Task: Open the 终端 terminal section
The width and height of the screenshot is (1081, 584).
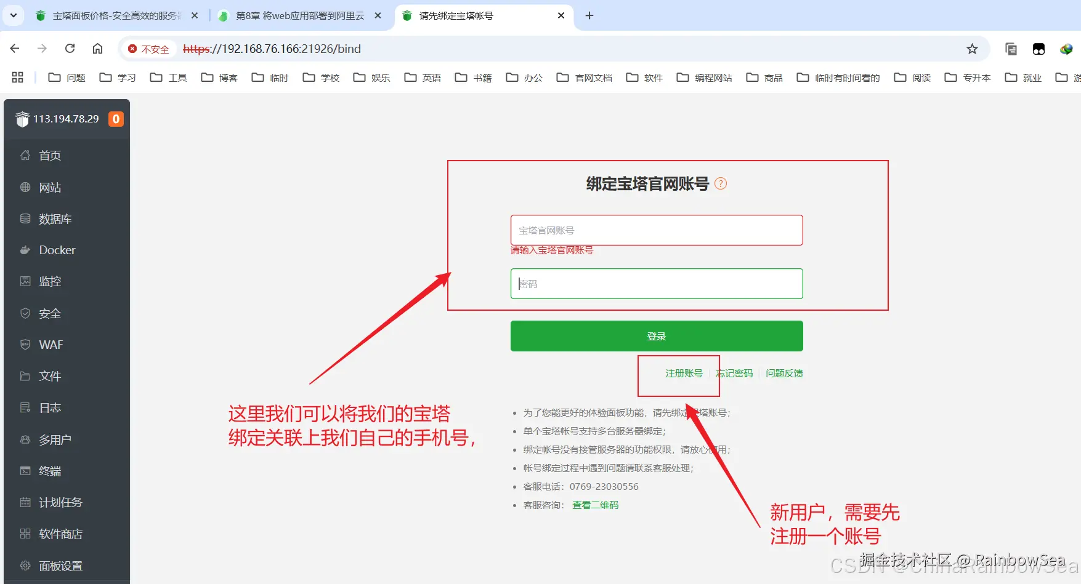Action: click(51, 470)
